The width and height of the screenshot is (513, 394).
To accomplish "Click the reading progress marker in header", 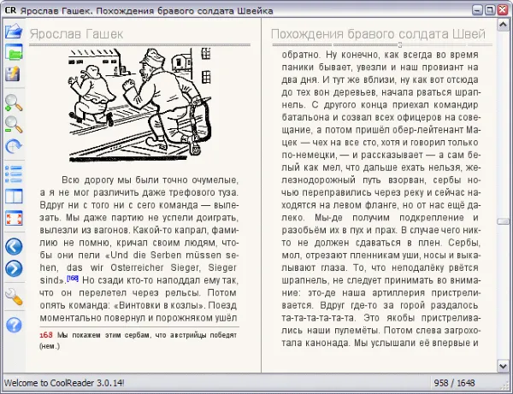I will (400, 44).
